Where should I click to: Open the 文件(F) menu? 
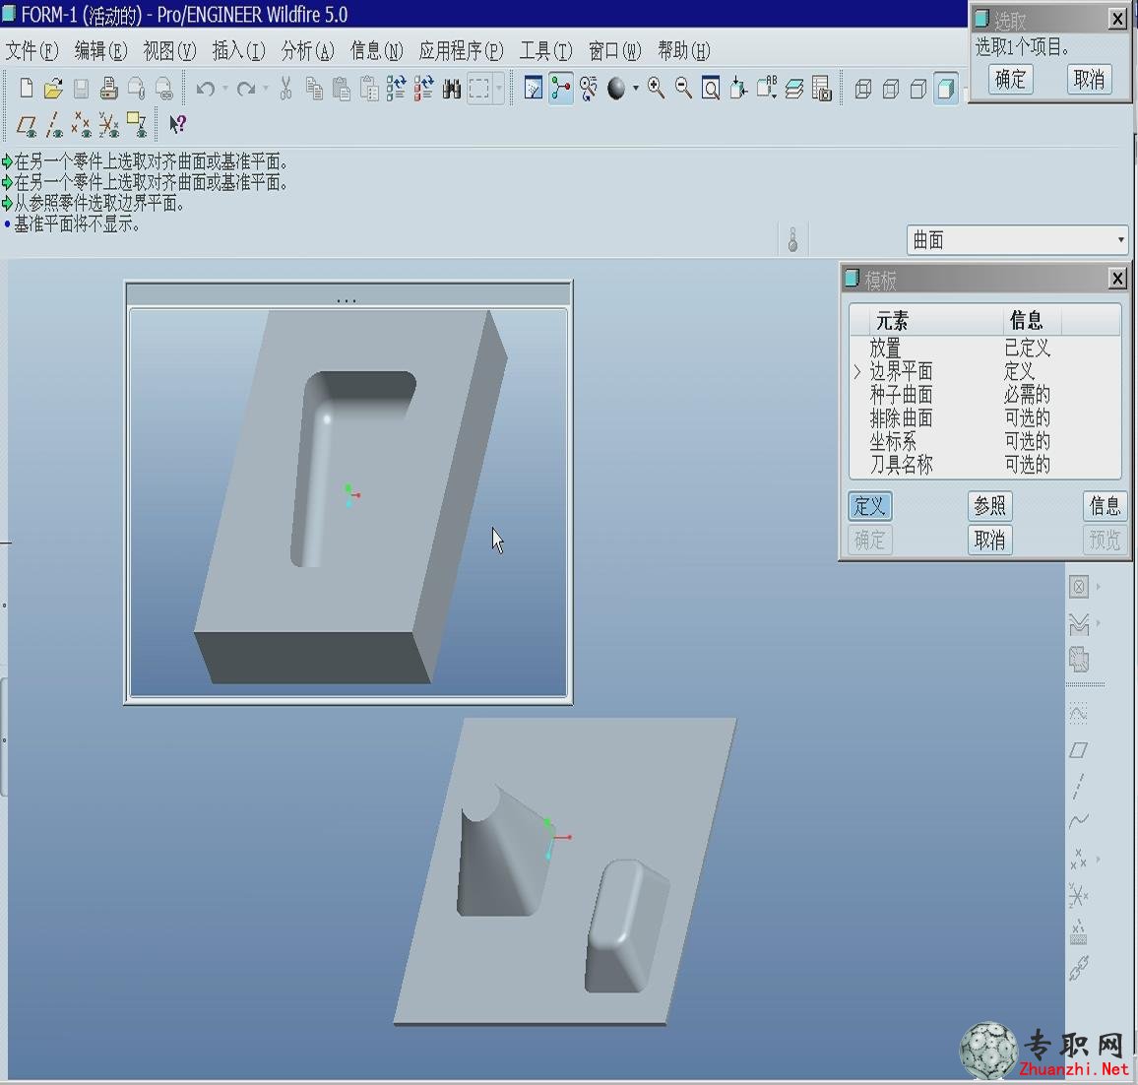pos(32,51)
